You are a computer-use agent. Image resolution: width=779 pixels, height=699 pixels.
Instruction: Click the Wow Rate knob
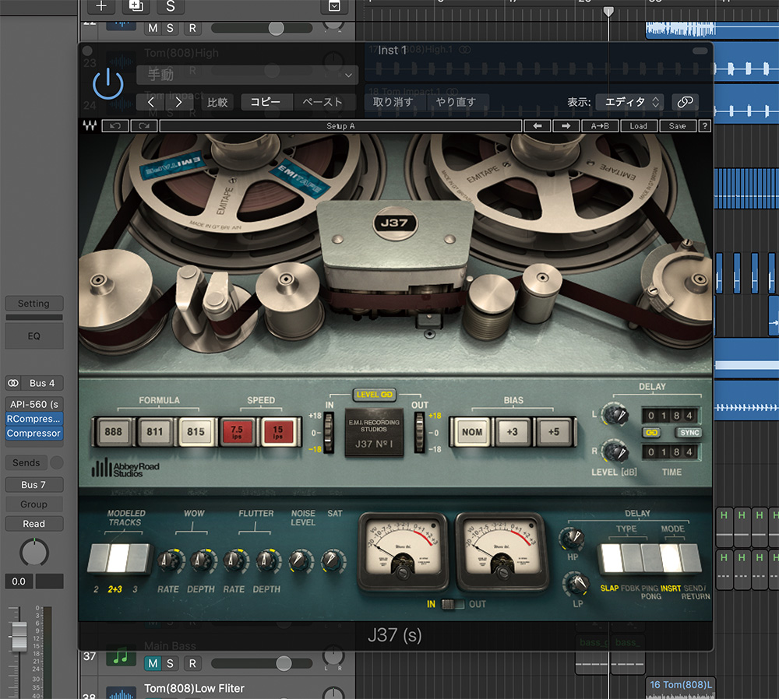coord(169,560)
